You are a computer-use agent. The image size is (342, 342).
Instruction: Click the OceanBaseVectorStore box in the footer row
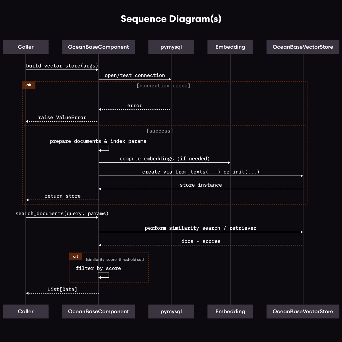pos(303,312)
